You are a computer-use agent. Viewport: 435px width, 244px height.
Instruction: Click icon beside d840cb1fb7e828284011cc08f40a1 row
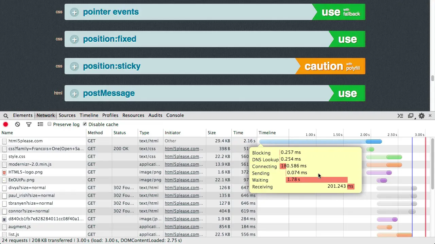(4, 219)
